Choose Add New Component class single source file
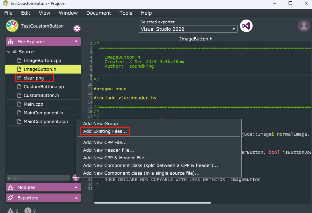 (x=159, y=173)
